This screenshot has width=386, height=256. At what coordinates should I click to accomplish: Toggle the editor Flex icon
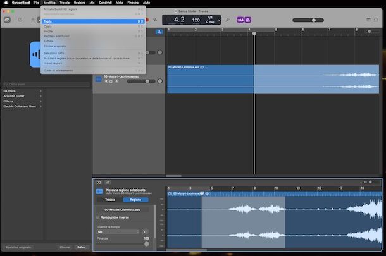pyautogui.click(x=99, y=182)
